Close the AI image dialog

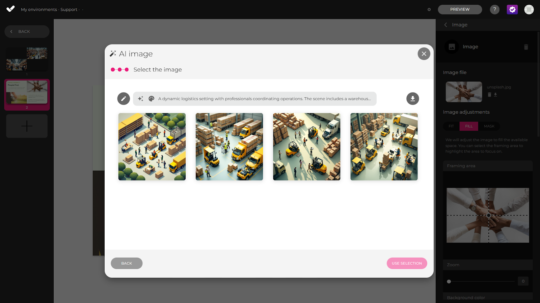click(424, 54)
